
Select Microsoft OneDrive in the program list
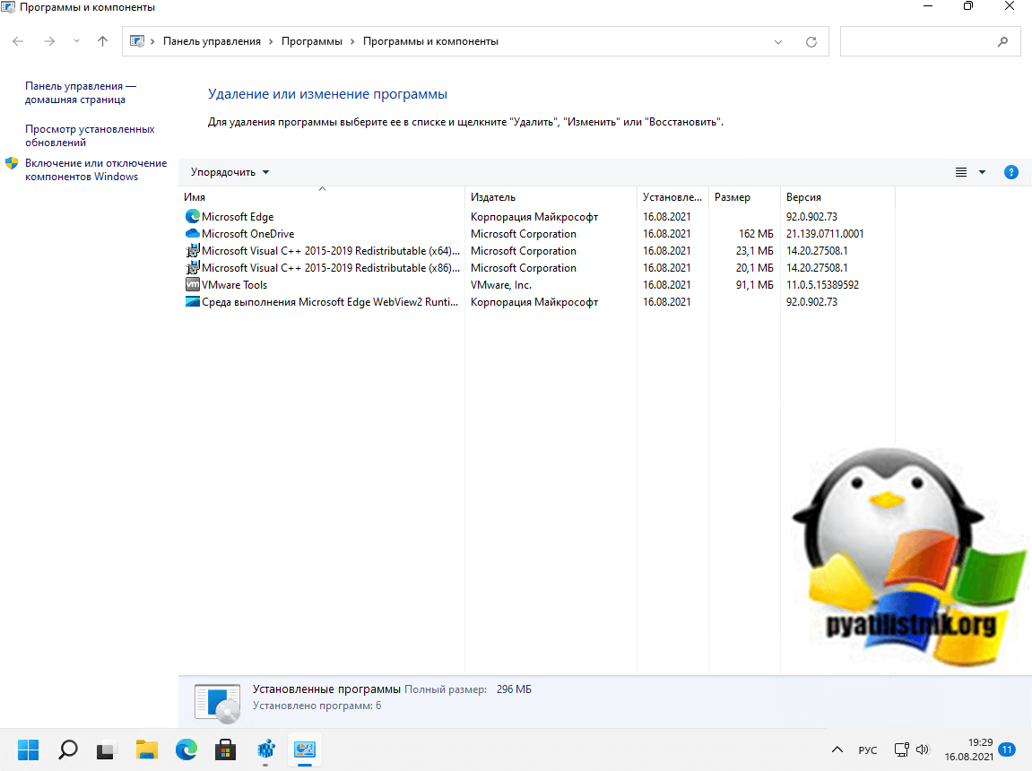click(x=247, y=234)
